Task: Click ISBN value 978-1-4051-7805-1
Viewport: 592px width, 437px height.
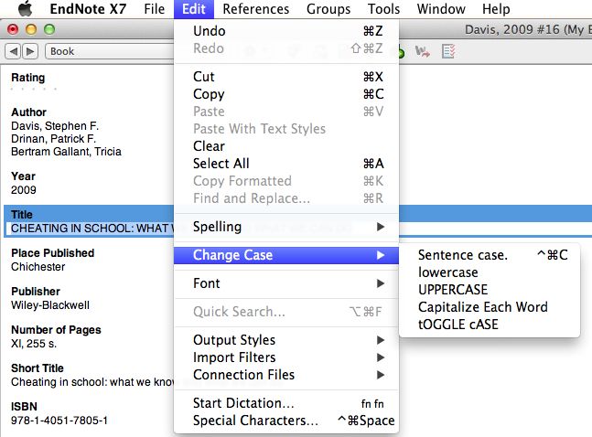Action: (x=59, y=421)
